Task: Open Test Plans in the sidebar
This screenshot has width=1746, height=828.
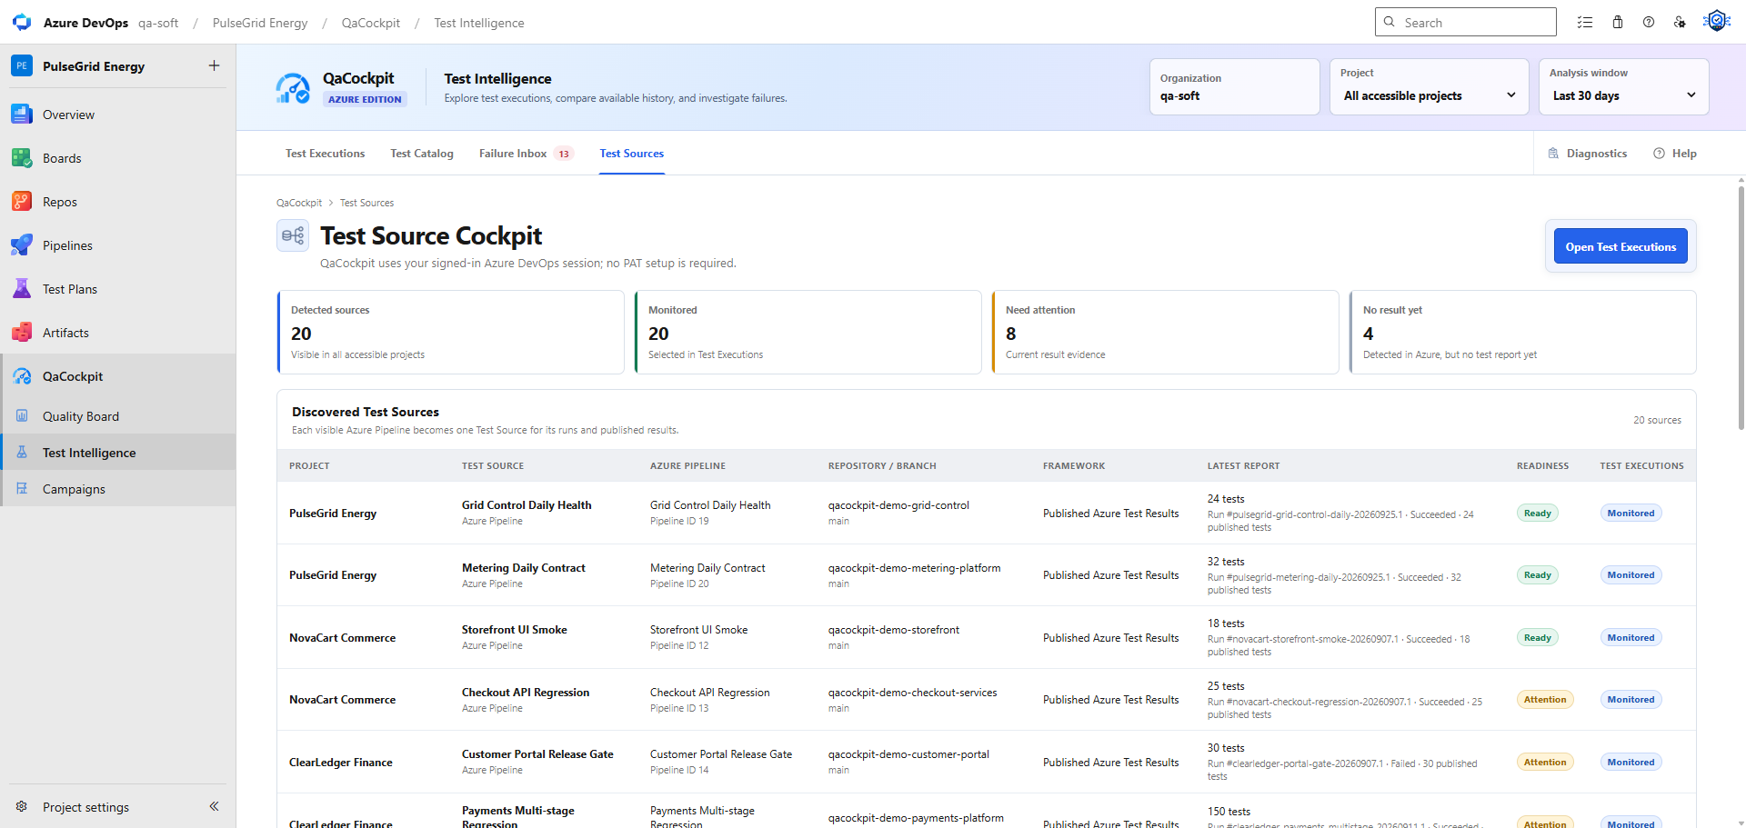Action: (x=70, y=289)
